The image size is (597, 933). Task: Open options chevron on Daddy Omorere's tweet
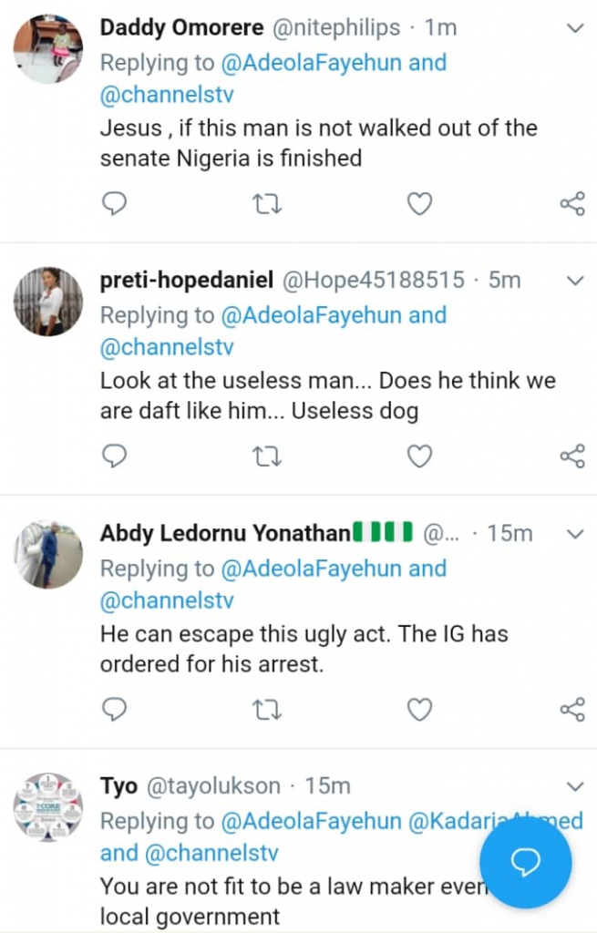(575, 28)
